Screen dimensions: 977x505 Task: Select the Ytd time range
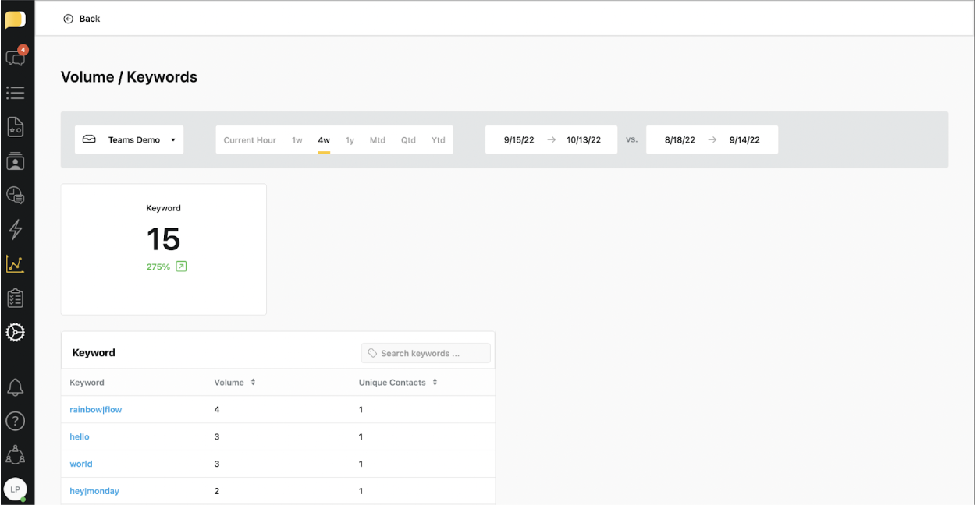point(439,140)
